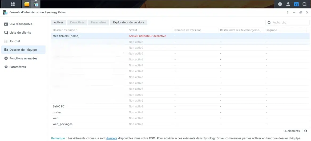Click the Dossier de l'équipe folder icon

[x=6, y=50]
